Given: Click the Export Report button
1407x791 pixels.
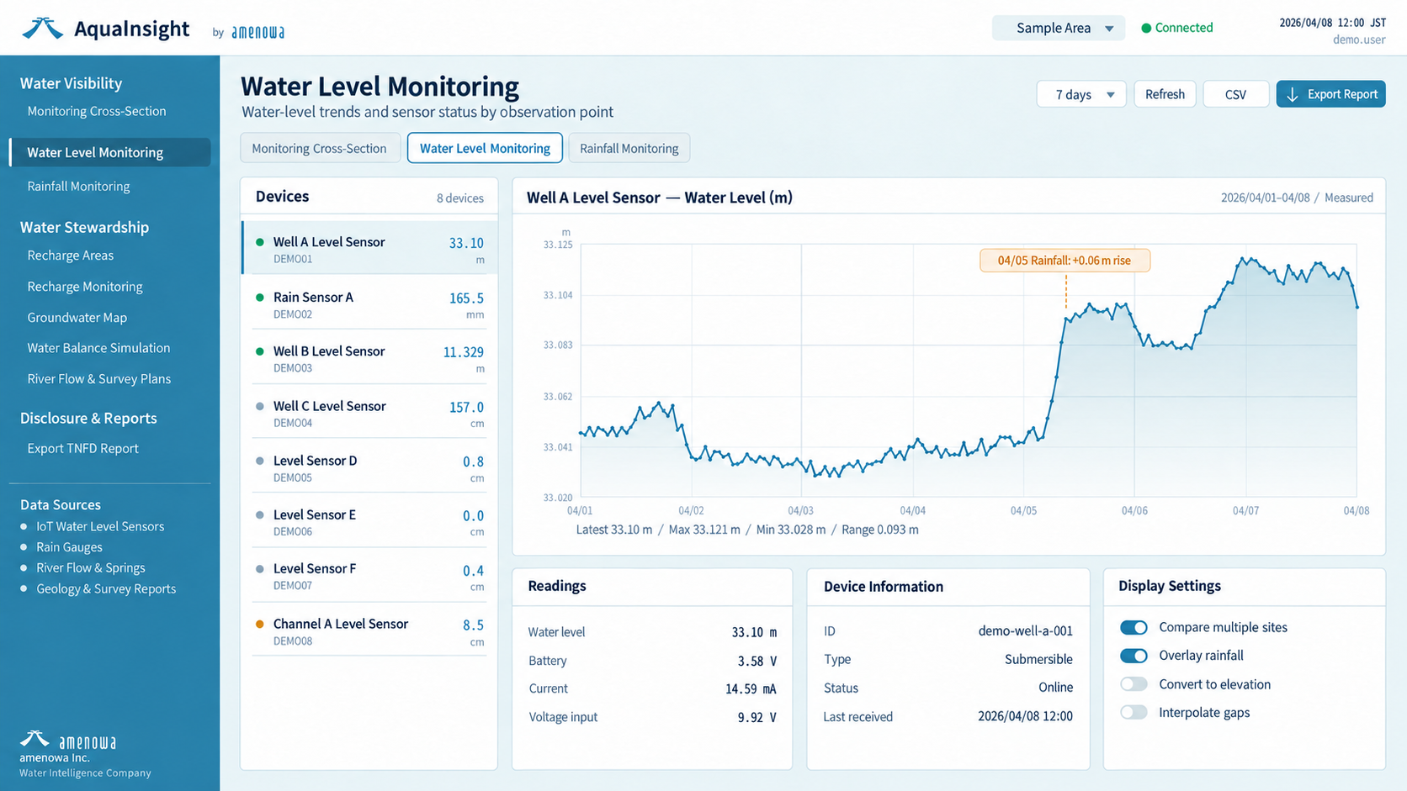Looking at the screenshot, I should [x=1330, y=94].
